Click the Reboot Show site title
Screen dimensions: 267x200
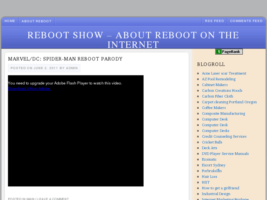click(x=133, y=40)
